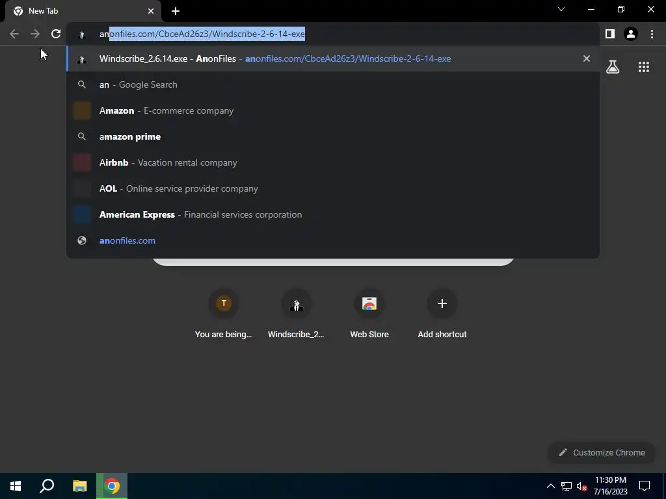Image resolution: width=666 pixels, height=499 pixels.
Task: Select the 'an - Google Search' suggestion
Action: tap(333, 84)
